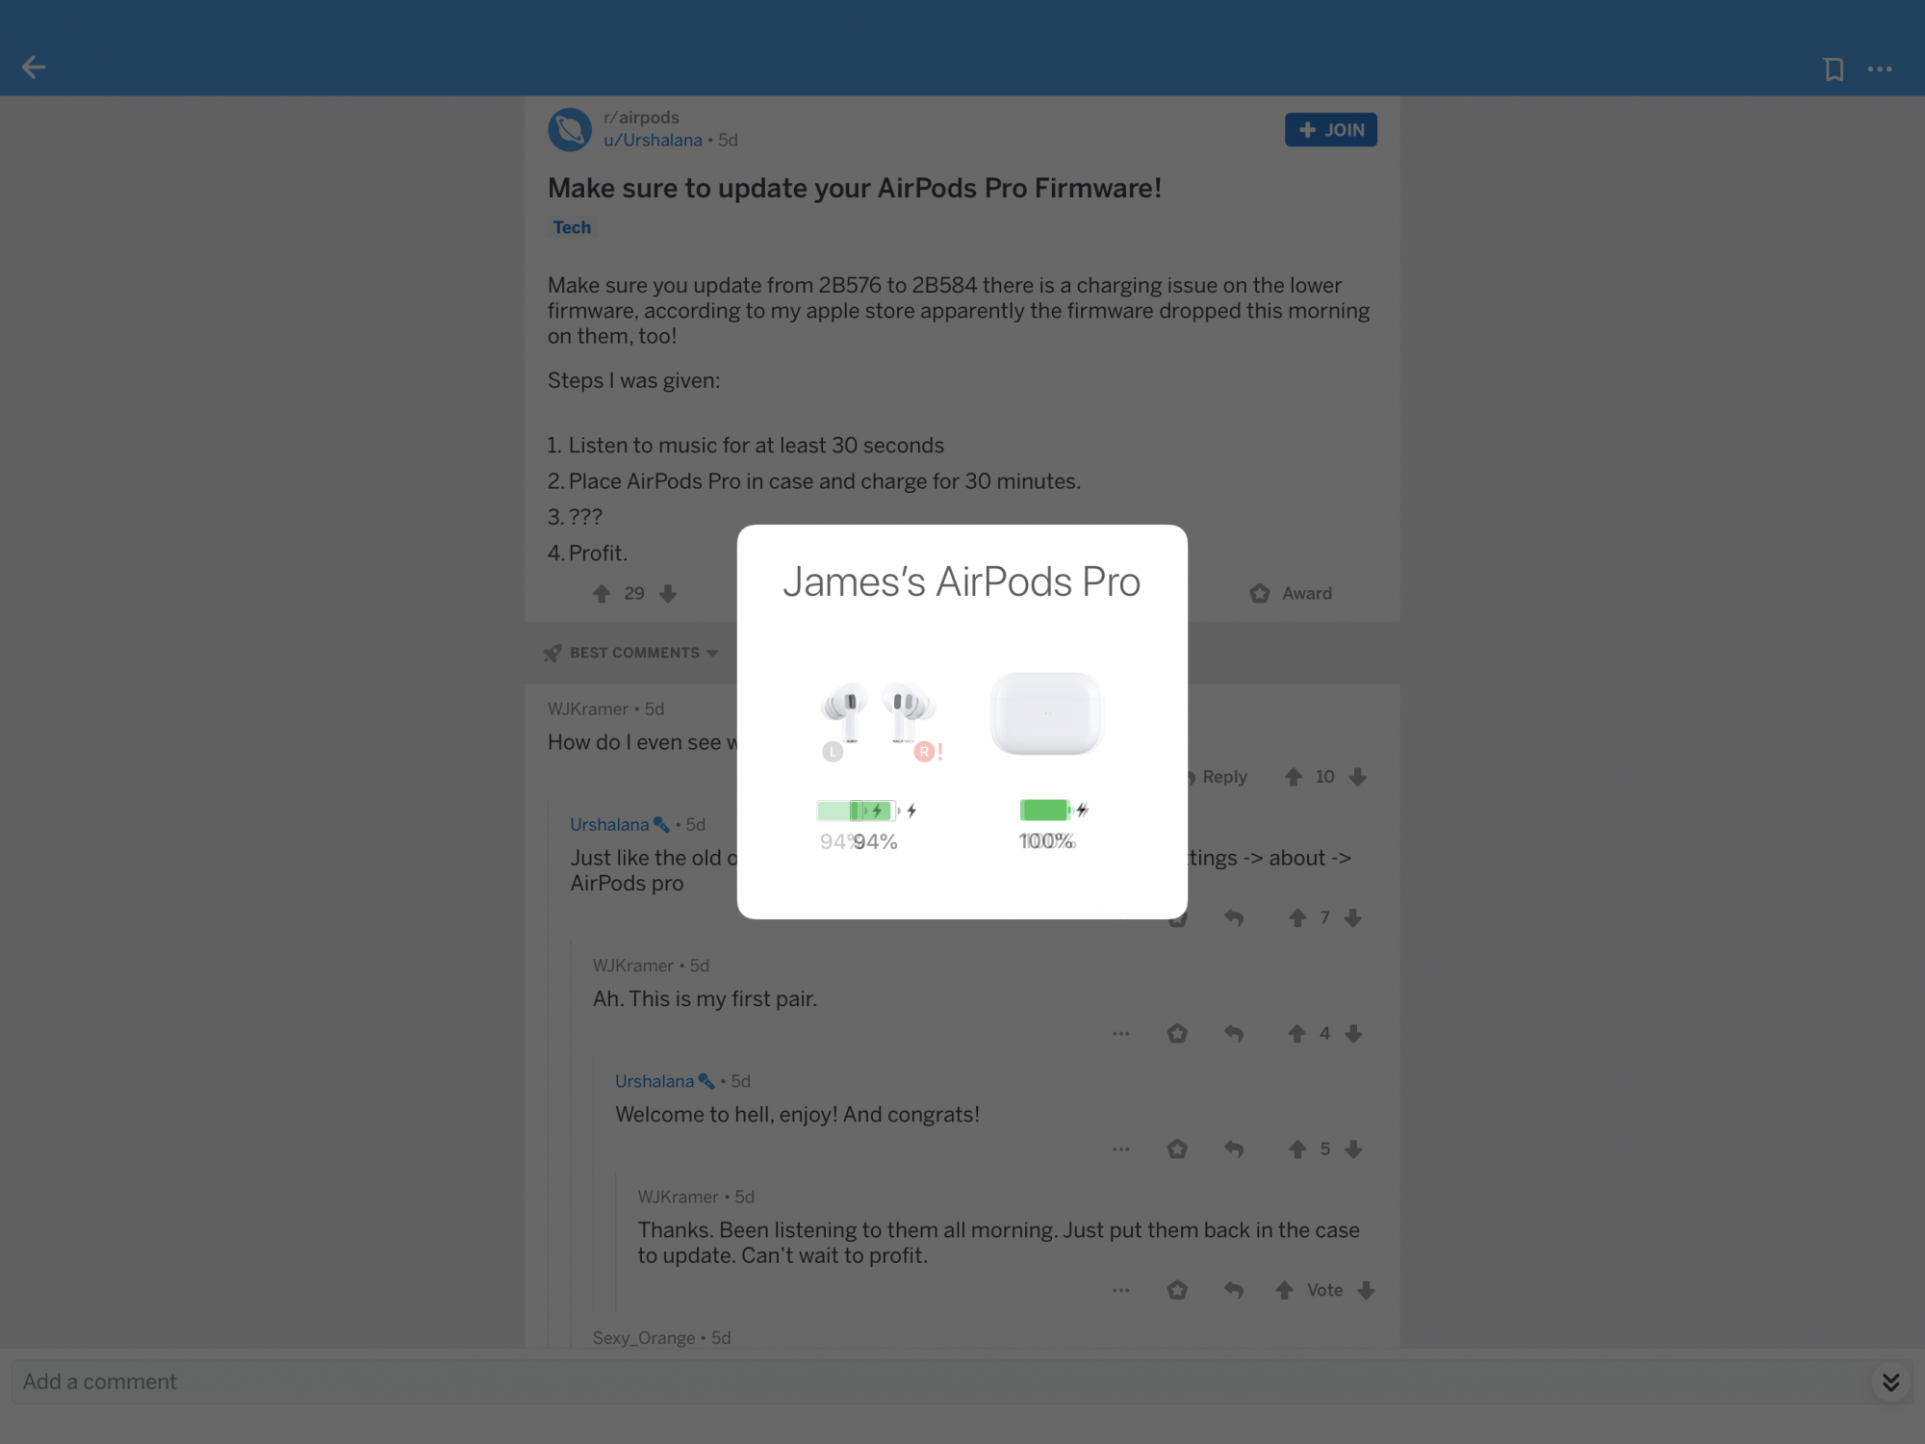Open Urshalana's username above 'Just like the old'
Screen dimensions: 1925x1444
coord(609,825)
